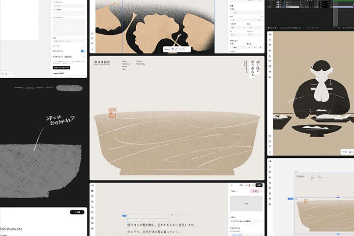Open the blue text style dropdown at panel bottom
Viewport: 354px width, 236px height.
pyautogui.click(x=244, y=235)
